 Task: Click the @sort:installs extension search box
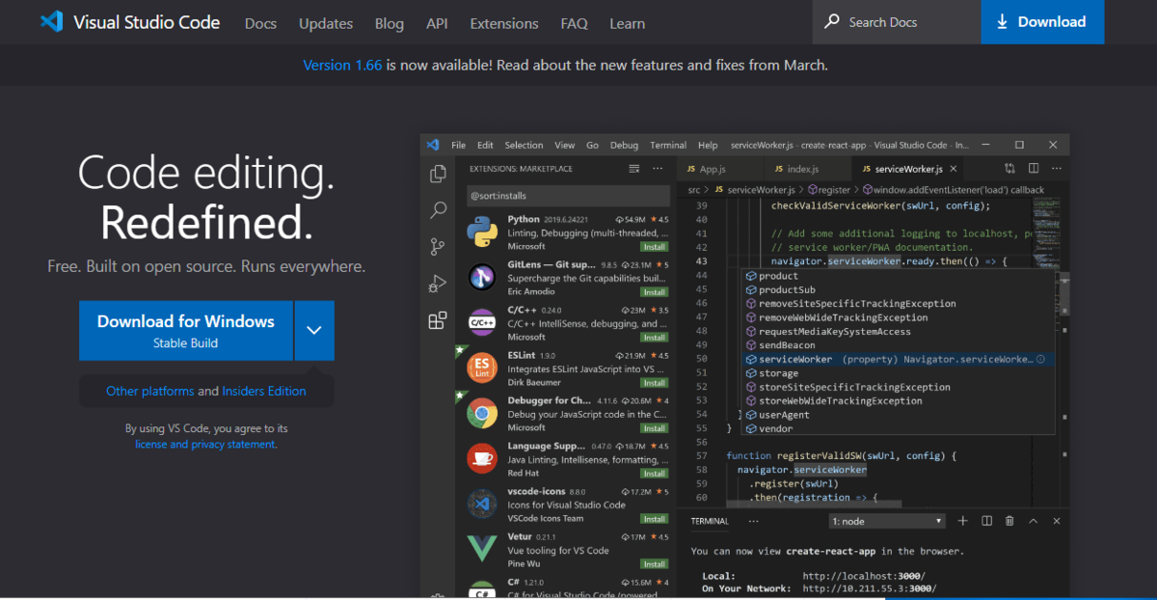pyautogui.click(x=569, y=196)
